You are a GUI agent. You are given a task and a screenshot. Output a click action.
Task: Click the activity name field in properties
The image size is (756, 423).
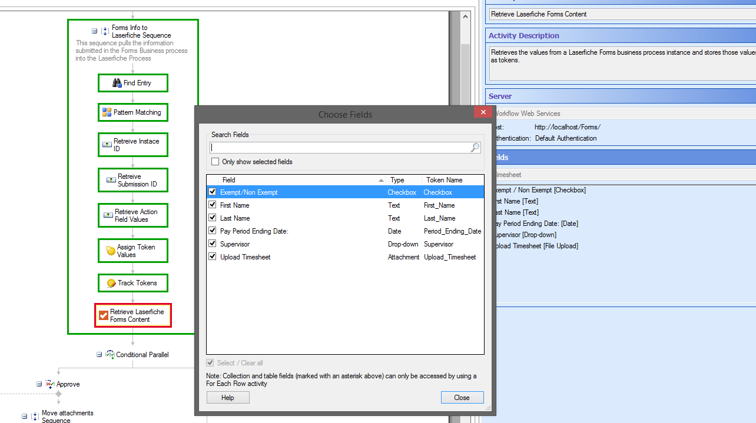tap(621, 14)
